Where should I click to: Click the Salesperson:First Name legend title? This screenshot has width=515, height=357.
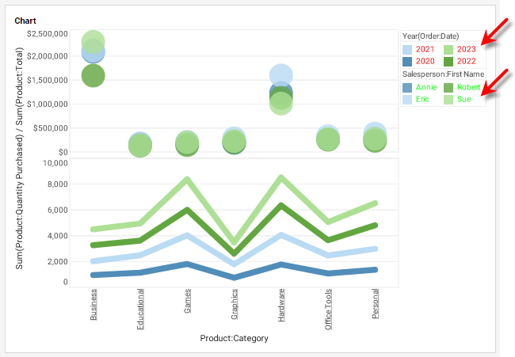click(442, 74)
